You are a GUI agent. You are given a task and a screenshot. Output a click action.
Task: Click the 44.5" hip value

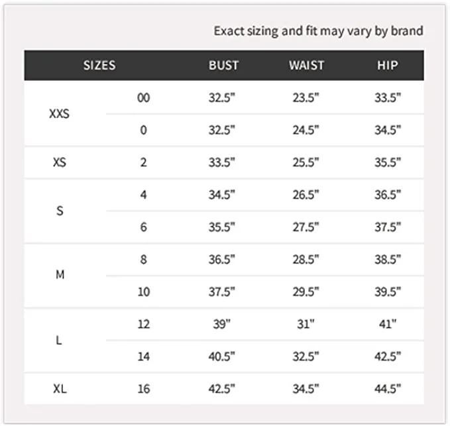click(388, 389)
